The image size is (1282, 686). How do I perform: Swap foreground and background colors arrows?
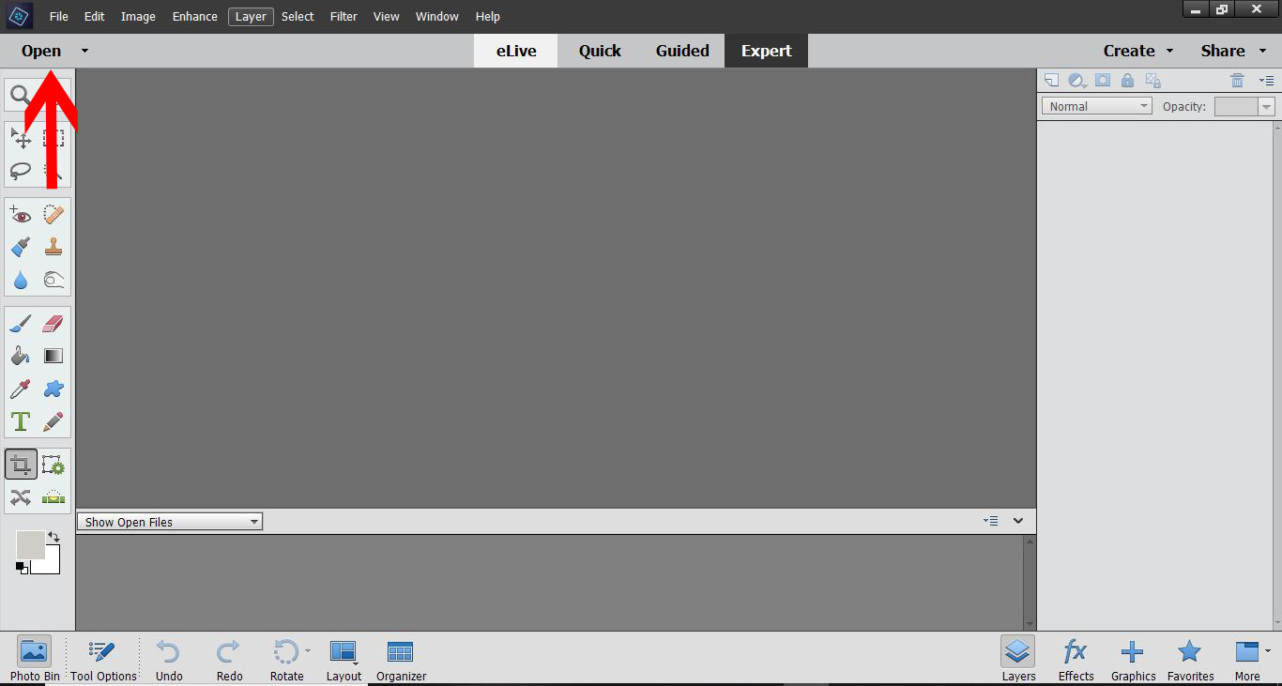[53, 538]
